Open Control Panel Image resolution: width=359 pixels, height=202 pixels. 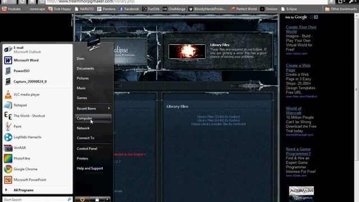(x=87, y=149)
